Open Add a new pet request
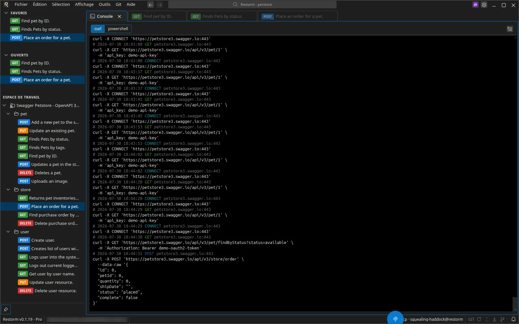The width and height of the screenshot is (519, 324). 42,122
